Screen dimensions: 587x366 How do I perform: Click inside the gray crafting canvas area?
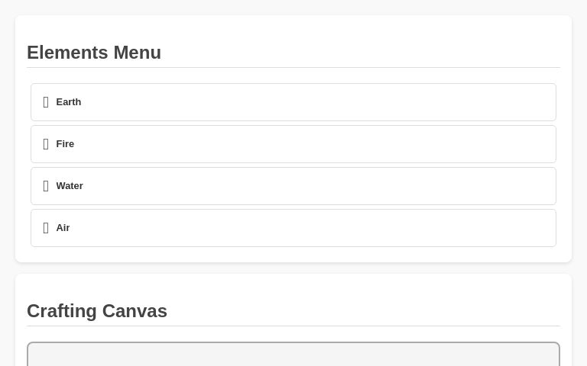293,356
